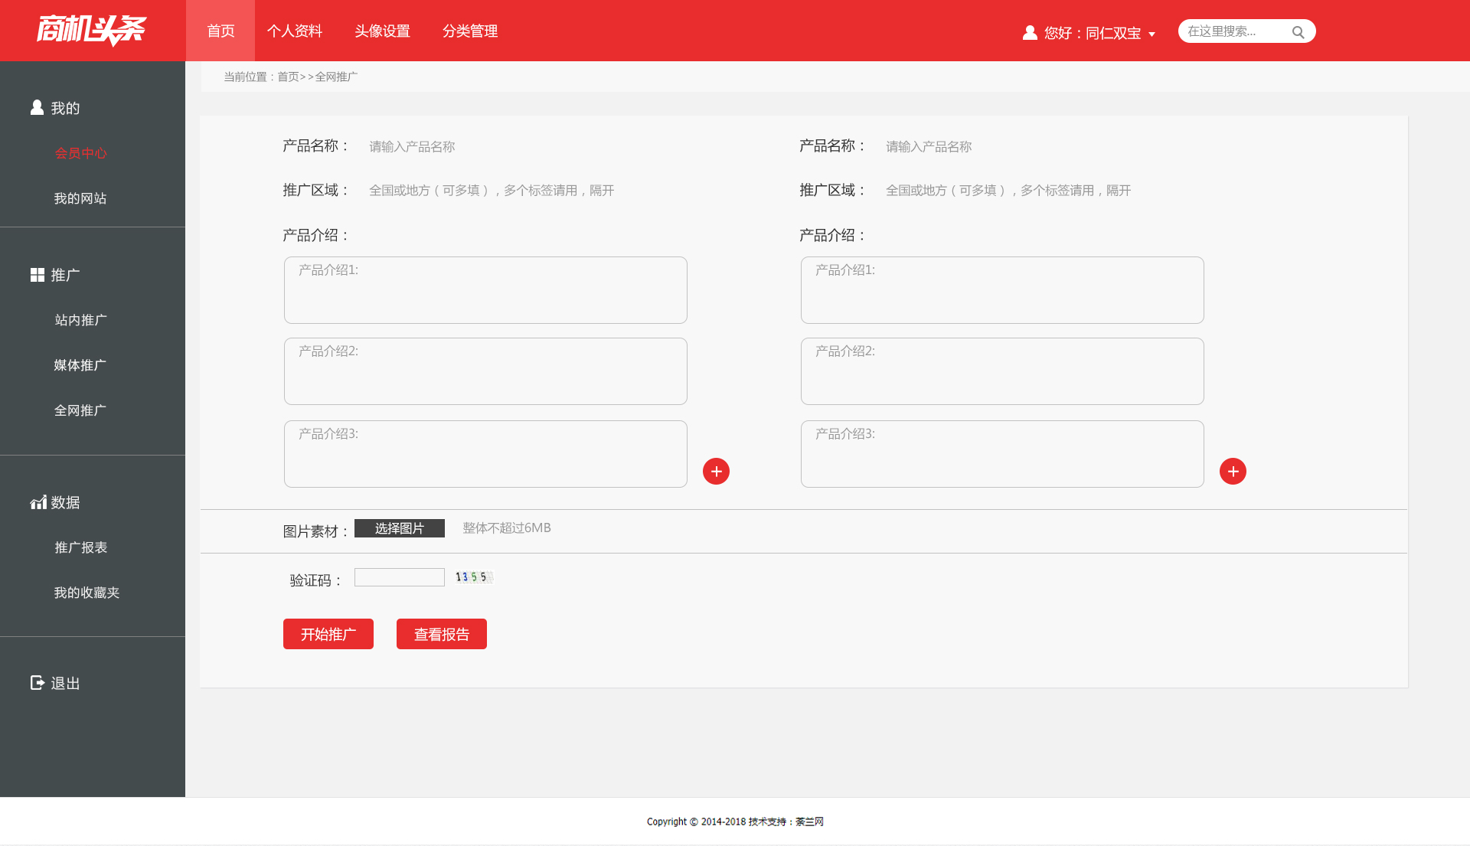Click the left 产品介绍1 textarea
Image resolution: width=1470 pixels, height=846 pixels.
pyautogui.click(x=485, y=290)
